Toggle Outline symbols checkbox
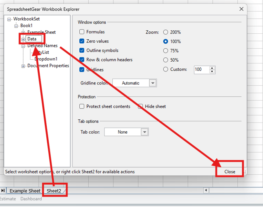263x207 pixels. coord(82,51)
